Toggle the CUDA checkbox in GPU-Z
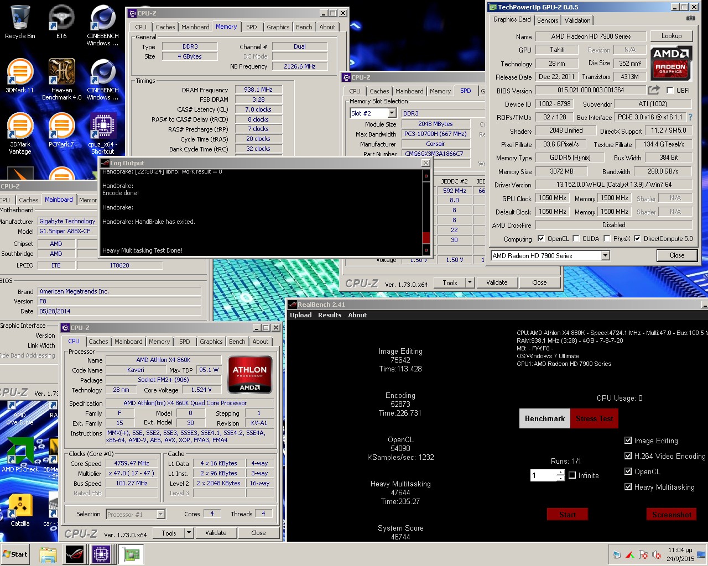Image resolution: width=708 pixels, height=566 pixels. pos(576,239)
